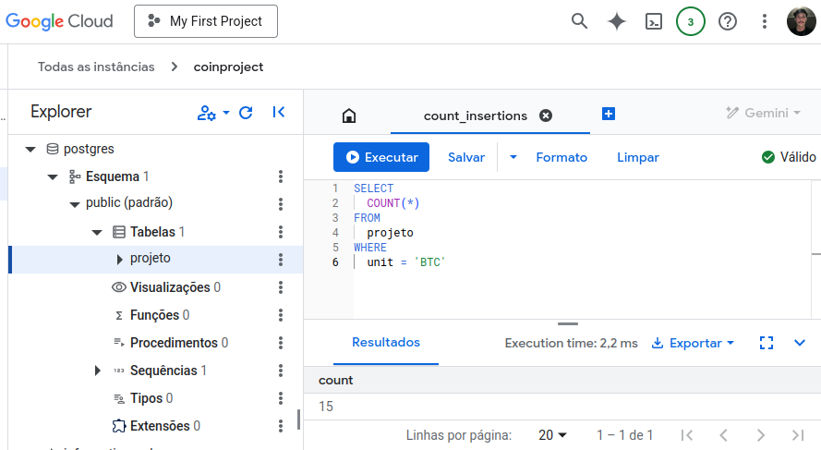
Task: Open notifications badge showing 3
Action: (690, 21)
